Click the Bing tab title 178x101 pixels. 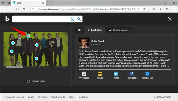click(19, 3)
